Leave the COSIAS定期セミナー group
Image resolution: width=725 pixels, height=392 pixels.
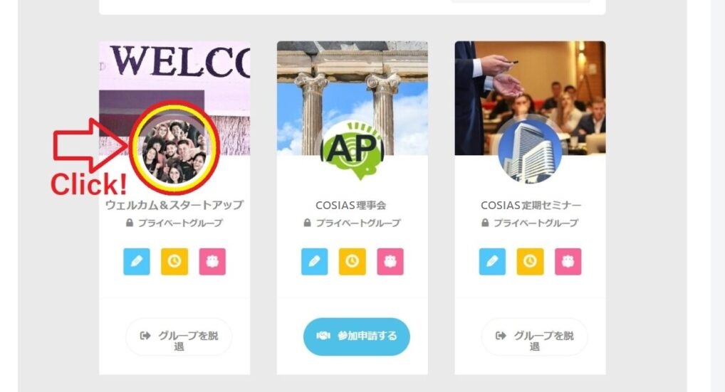click(535, 337)
